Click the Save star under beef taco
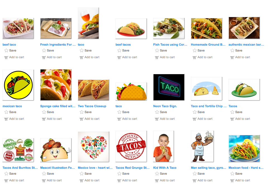 pyautogui.click(x=6, y=50)
